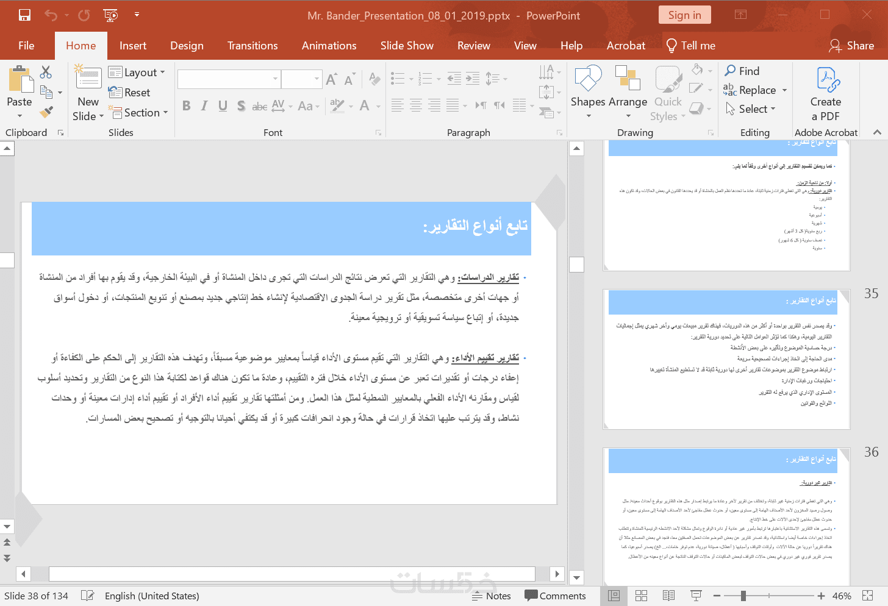Click the zoom slider handle
Screen dimensions: 888x606
coord(743,596)
